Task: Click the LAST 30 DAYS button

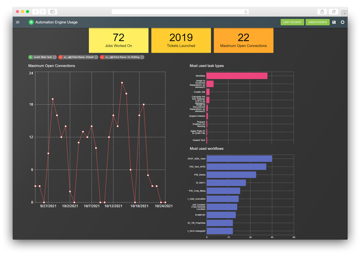Action: pyautogui.click(x=292, y=22)
